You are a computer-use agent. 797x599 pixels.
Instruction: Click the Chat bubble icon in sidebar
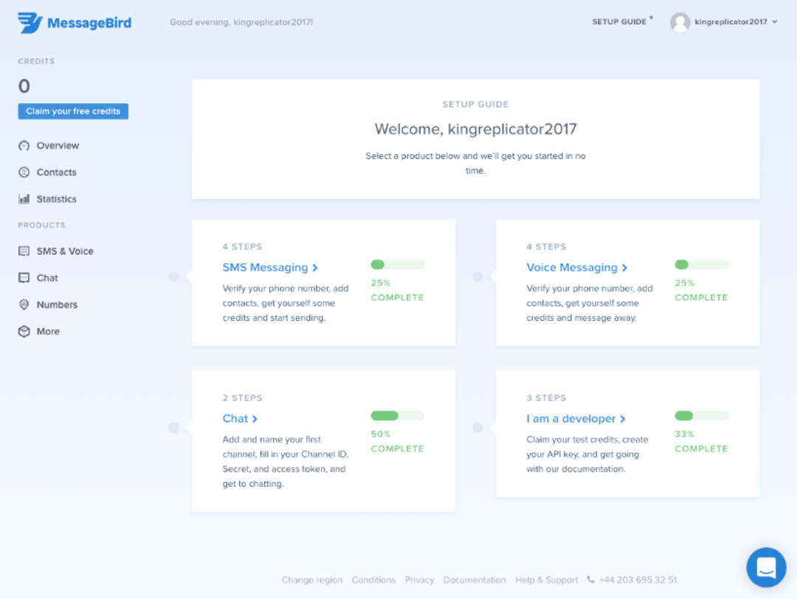pos(24,278)
